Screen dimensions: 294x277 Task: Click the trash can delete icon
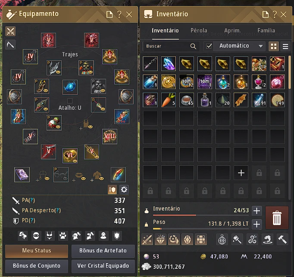point(277,218)
